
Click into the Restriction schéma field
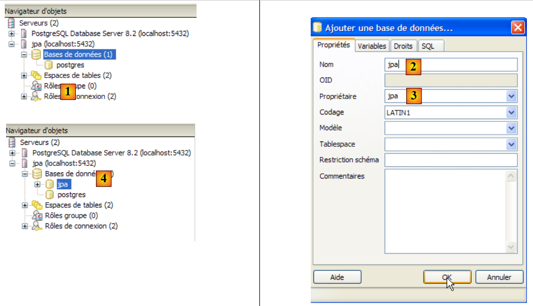point(451,160)
